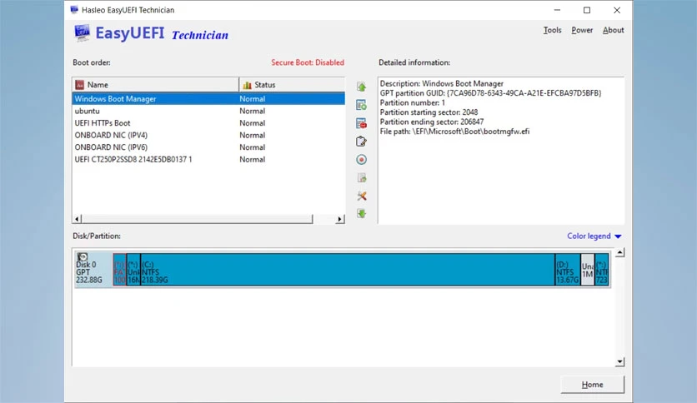This screenshot has height=403, width=697.
Task: Click the Normal status of the ubuntu row
Action: (x=252, y=111)
